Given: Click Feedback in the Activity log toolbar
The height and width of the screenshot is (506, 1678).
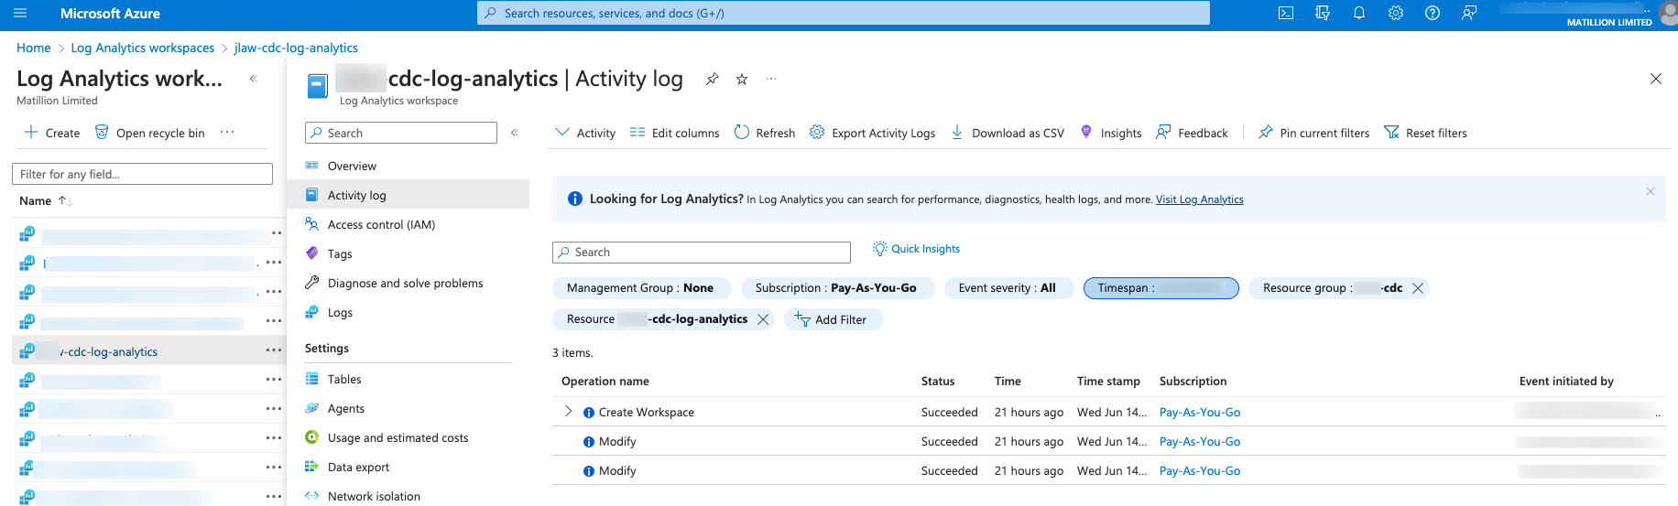Looking at the screenshot, I should [1193, 133].
